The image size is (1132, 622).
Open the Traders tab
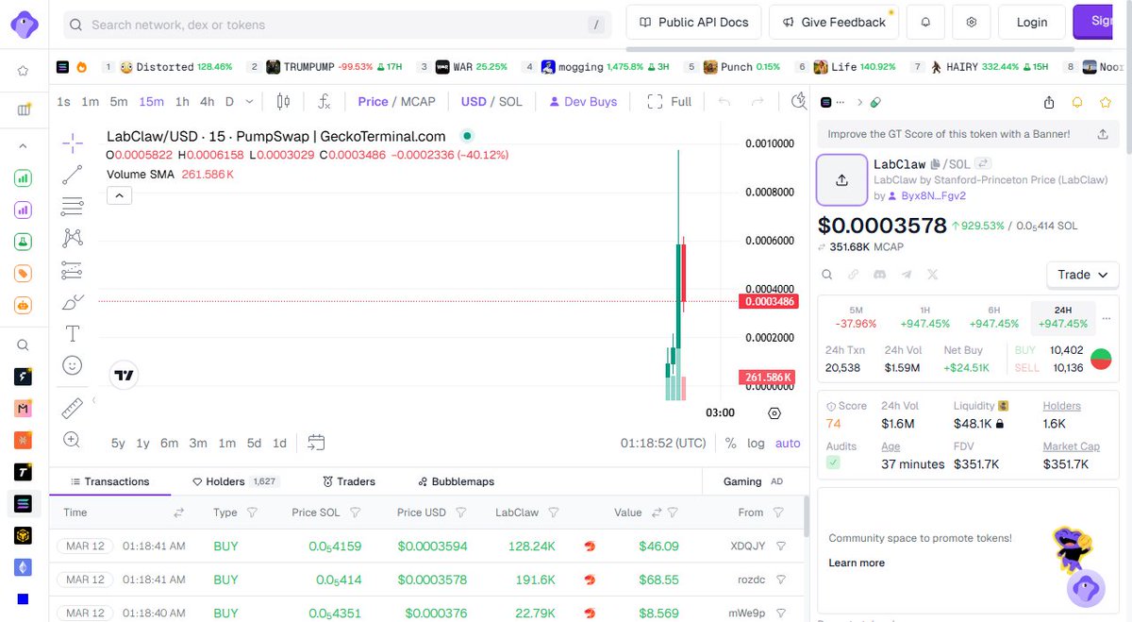point(349,481)
